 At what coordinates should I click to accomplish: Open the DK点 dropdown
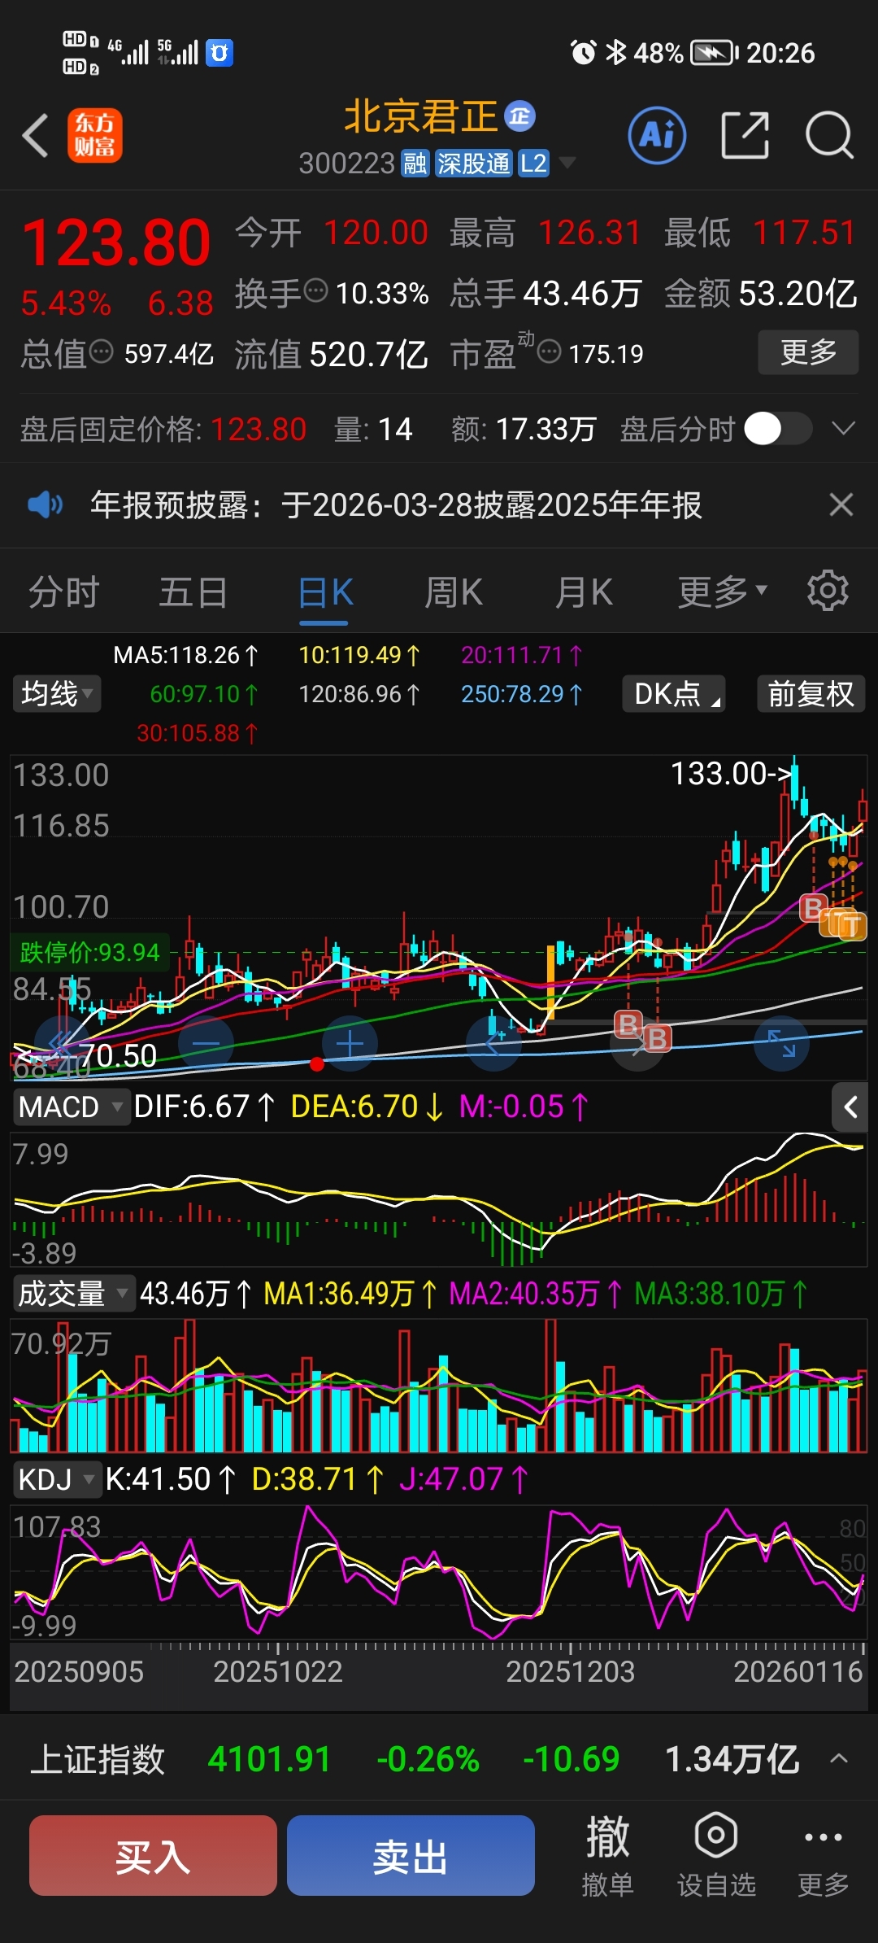674,693
